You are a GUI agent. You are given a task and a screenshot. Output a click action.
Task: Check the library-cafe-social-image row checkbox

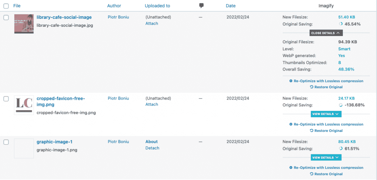click(x=6, y=18)
